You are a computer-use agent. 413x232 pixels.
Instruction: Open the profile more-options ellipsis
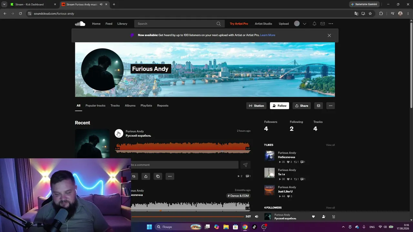click(330, 106)
